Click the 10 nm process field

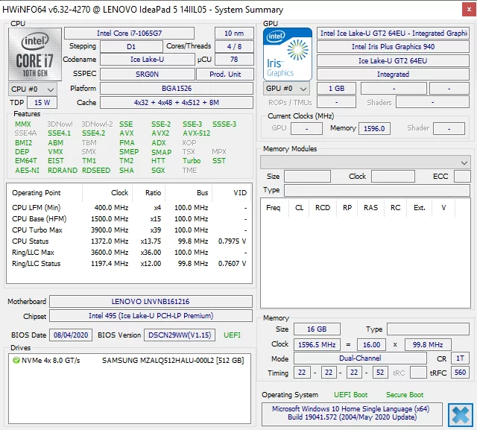234,33
